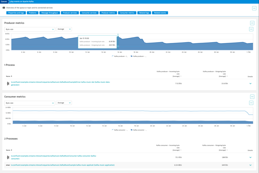
Task: Open the Producer metrics Byte rate dropdown
Action: pyautogui.click(x=29, y=29)
